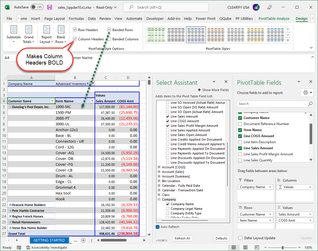Open the File menu
Viewport: 318px width, 251px height.
click(9, 18)
